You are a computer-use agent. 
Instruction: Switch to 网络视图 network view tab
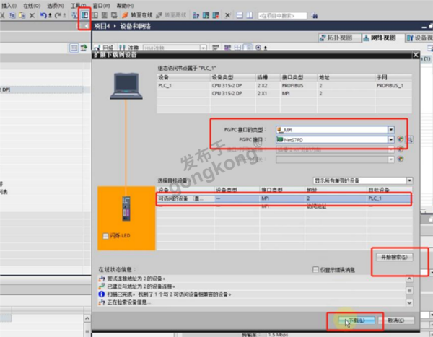383,38
